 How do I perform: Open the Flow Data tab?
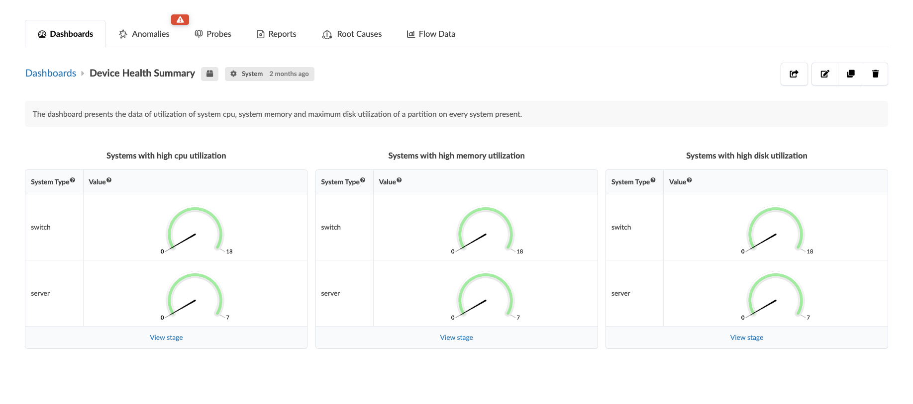pyautogui.click(x=431, y=34)
